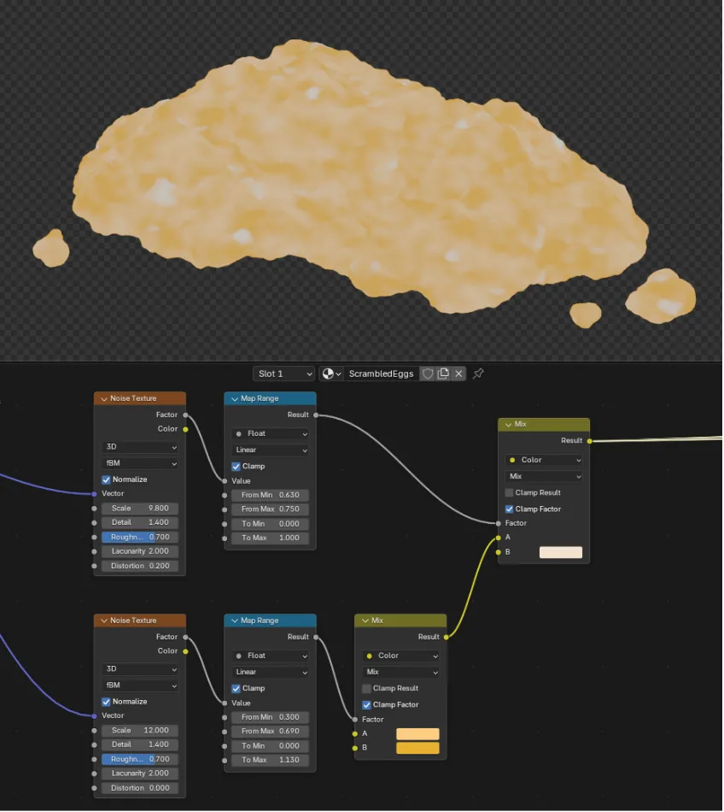Open the 3D dimensions dropdown in upper Noise Texture
Image resolution: width=724 pixels, height=812 pixels.
pyautogui.click(x=140, y=447)
